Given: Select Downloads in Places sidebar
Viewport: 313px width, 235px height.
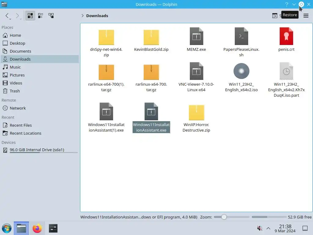Looking at the screenshot, I should click(x=40, y=59).
